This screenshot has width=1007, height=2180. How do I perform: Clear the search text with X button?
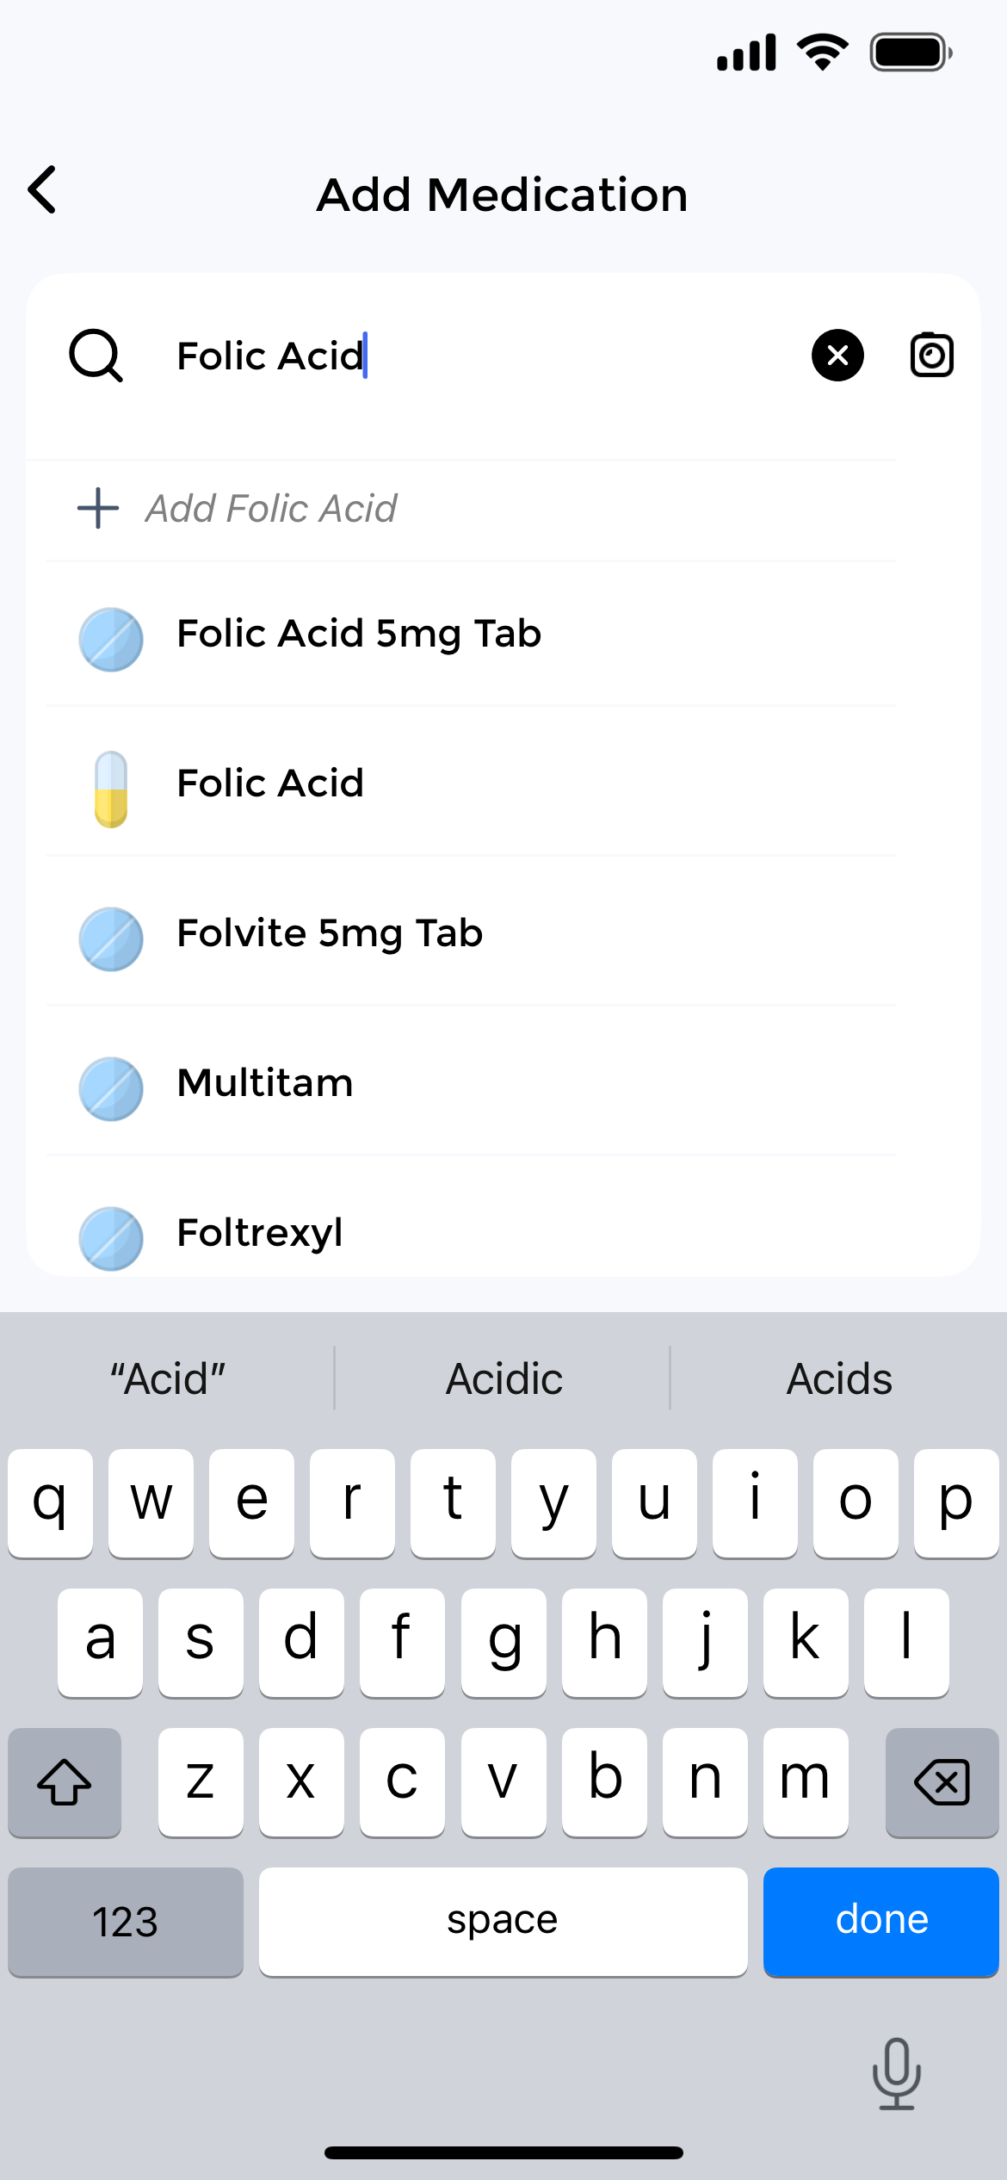(x=837, y=356)
